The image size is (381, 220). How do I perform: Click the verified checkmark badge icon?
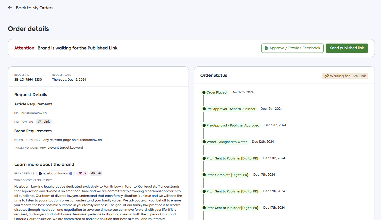pyautogui.click(x=71, y=173)
